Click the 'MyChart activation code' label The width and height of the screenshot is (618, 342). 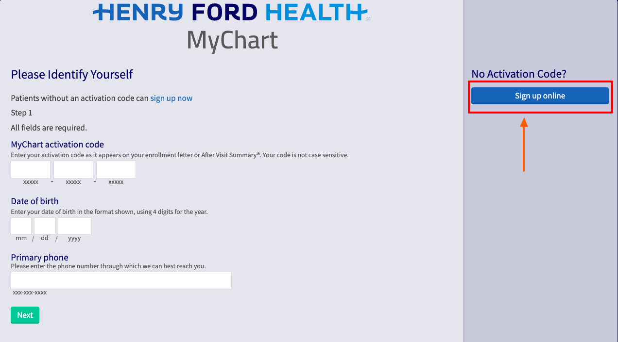click(57, 144)
